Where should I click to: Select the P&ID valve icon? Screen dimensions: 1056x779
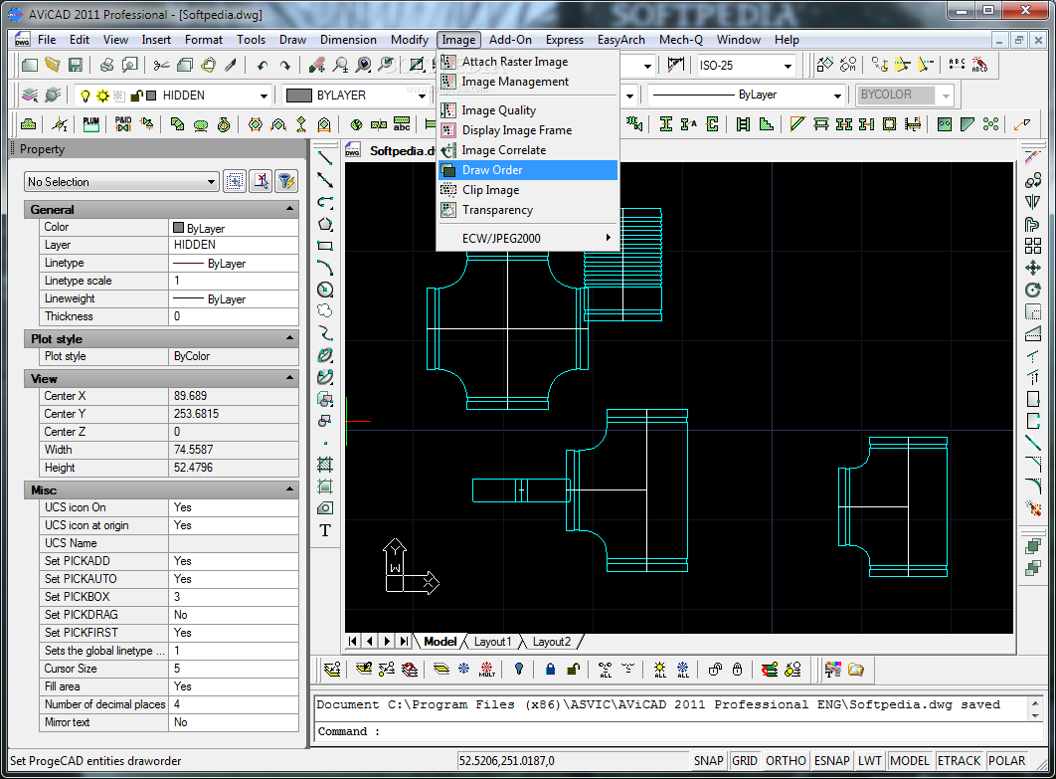pyautogui.click(x=123, y=124)
